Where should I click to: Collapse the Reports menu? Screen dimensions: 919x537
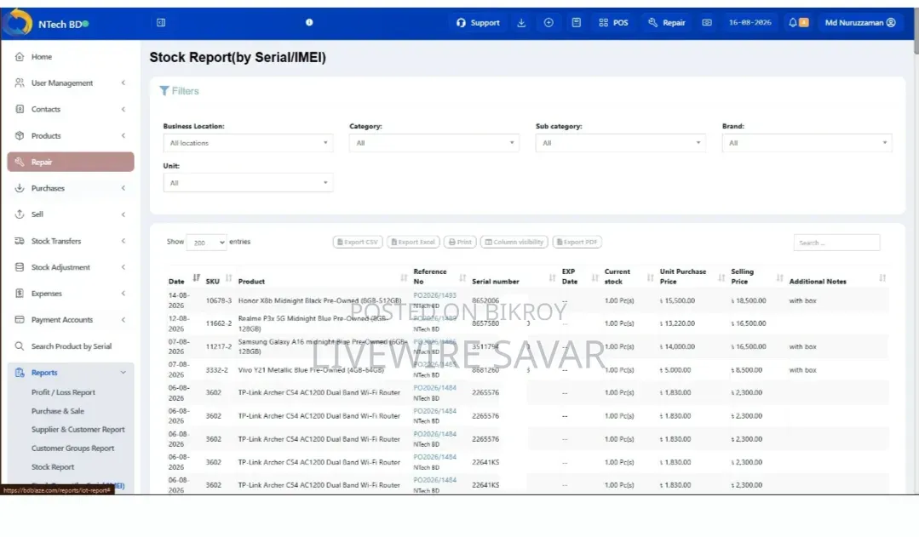[123, 373]
